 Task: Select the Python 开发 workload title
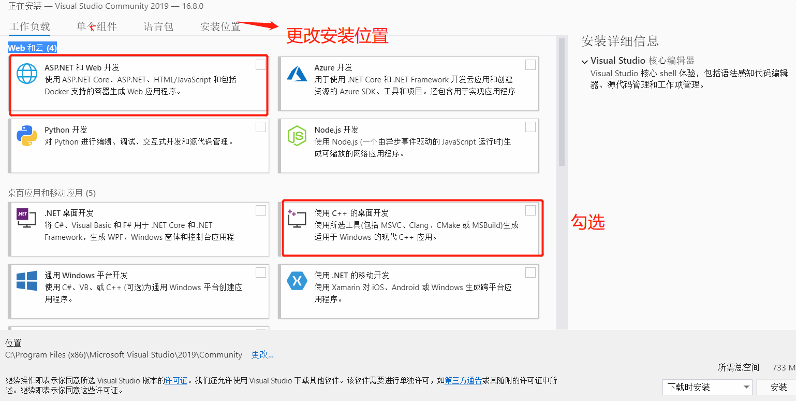66,130
